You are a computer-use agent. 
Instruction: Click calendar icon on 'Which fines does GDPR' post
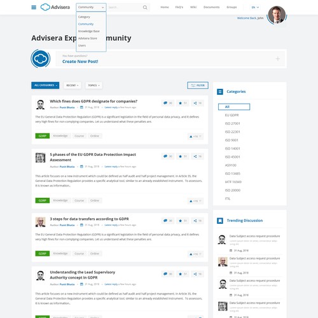[81, 107]
